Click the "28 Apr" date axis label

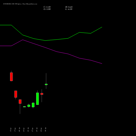(x=37, y=129)
